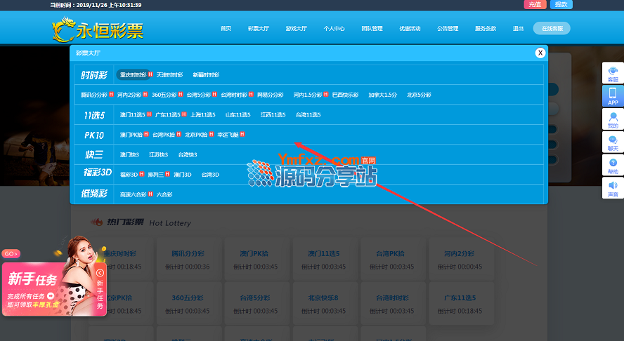Open 彩票大厅 in top navigation

[x=258, y=29]
